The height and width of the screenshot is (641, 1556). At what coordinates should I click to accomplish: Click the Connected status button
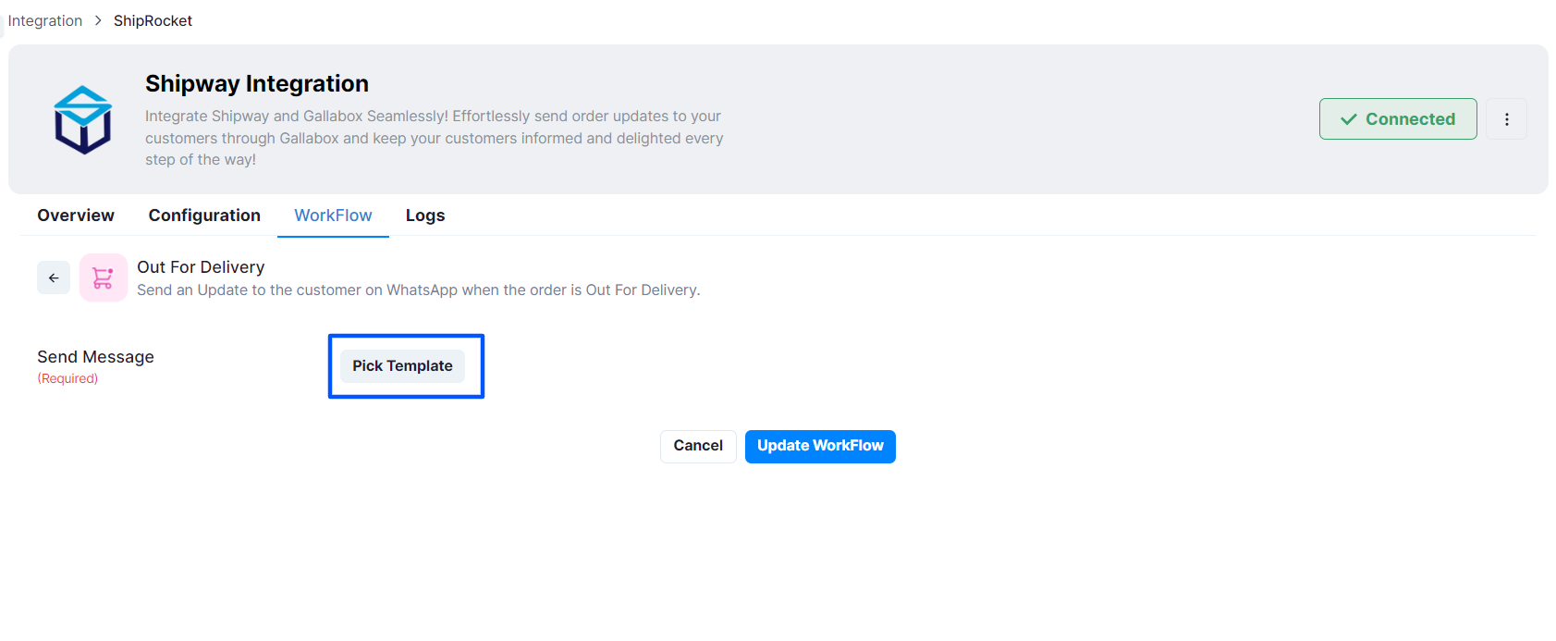pos(1398,119)
